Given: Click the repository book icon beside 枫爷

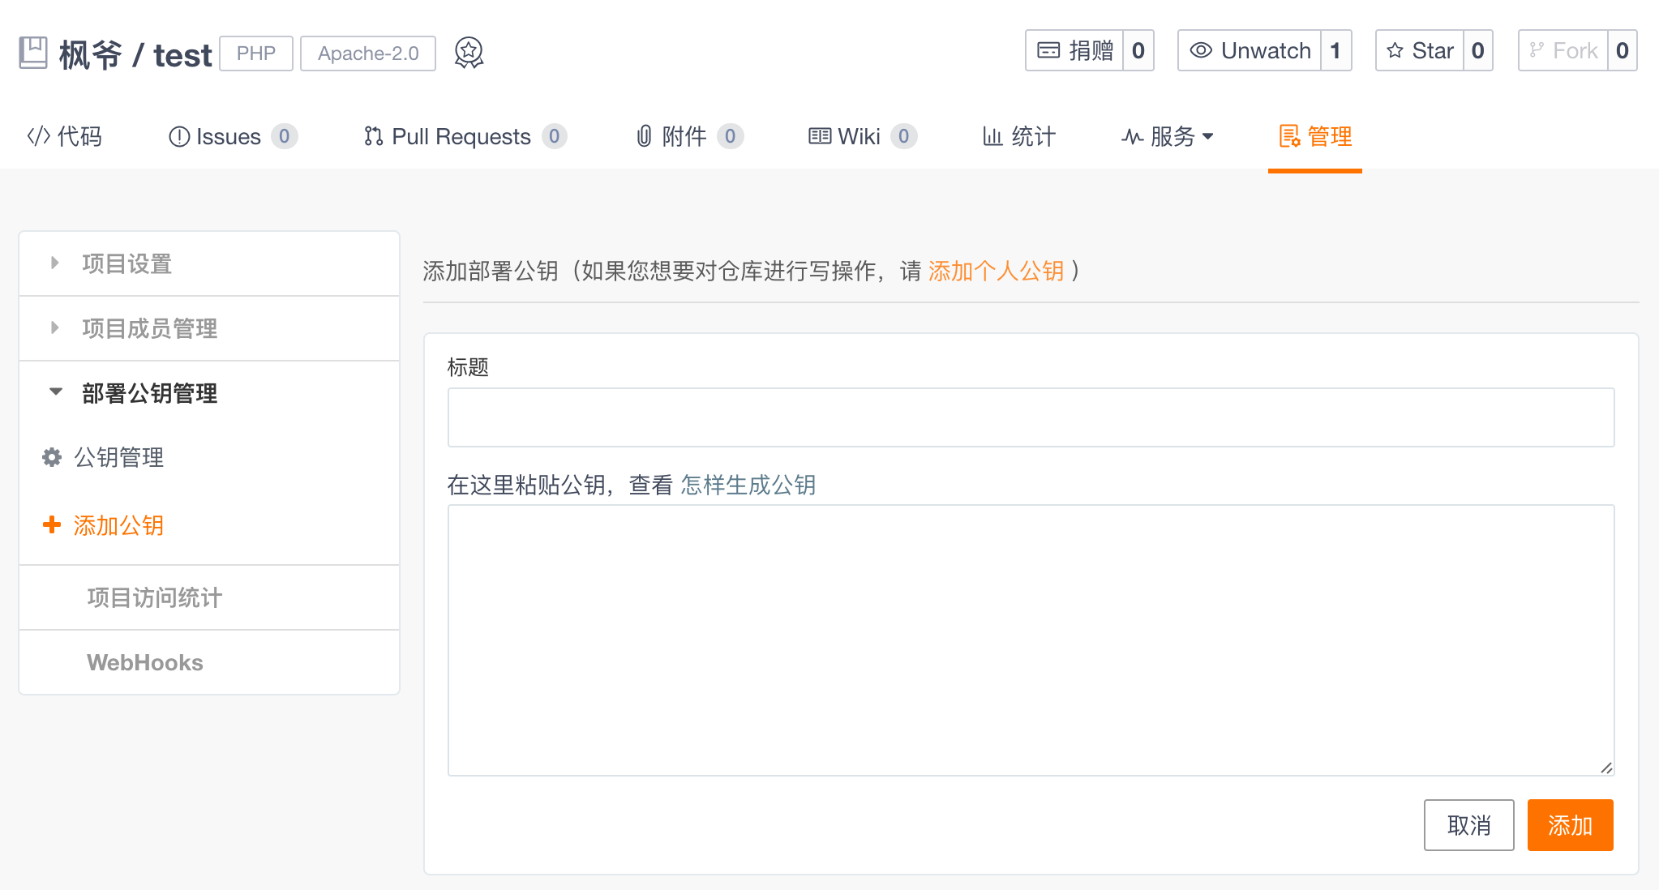Looking at the screenshot, I should (33, 53).
